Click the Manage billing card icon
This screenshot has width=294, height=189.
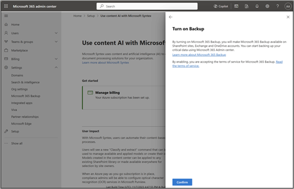(90, 92)
